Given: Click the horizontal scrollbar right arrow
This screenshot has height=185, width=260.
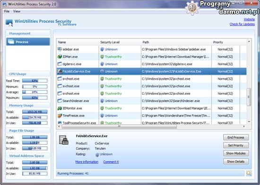Looking at the screenshot, I should tap(244, 127).
